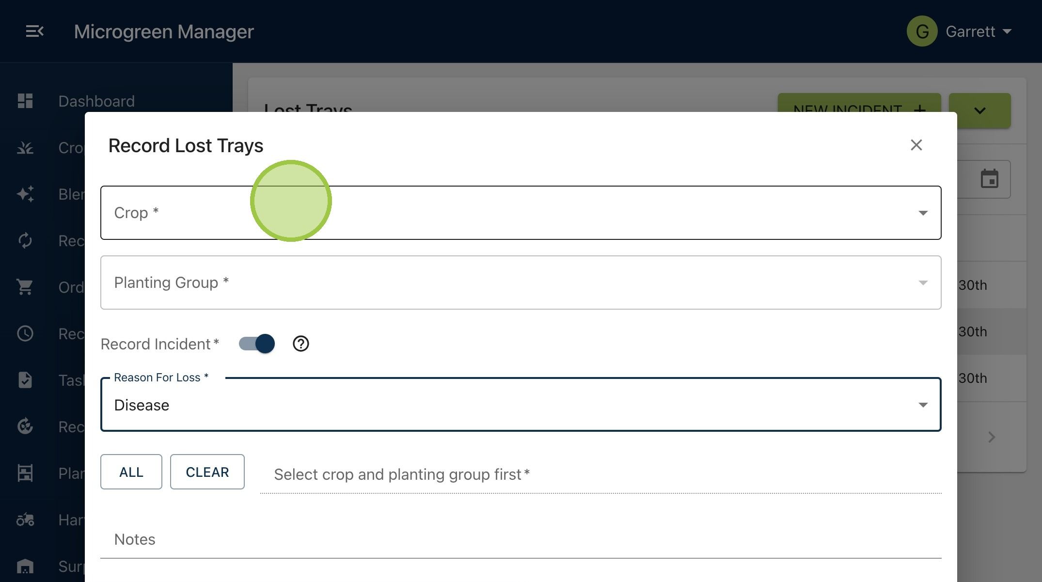1042x582 pixels.
Task: Open the Planting Group dropdown
Action: 521,283
